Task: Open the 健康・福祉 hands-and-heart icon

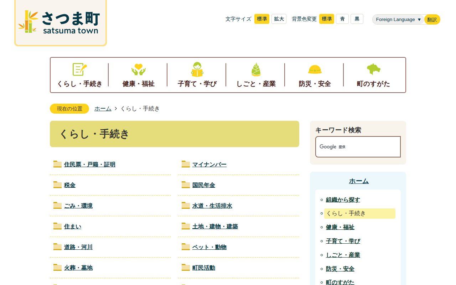Action: [139, 69]
